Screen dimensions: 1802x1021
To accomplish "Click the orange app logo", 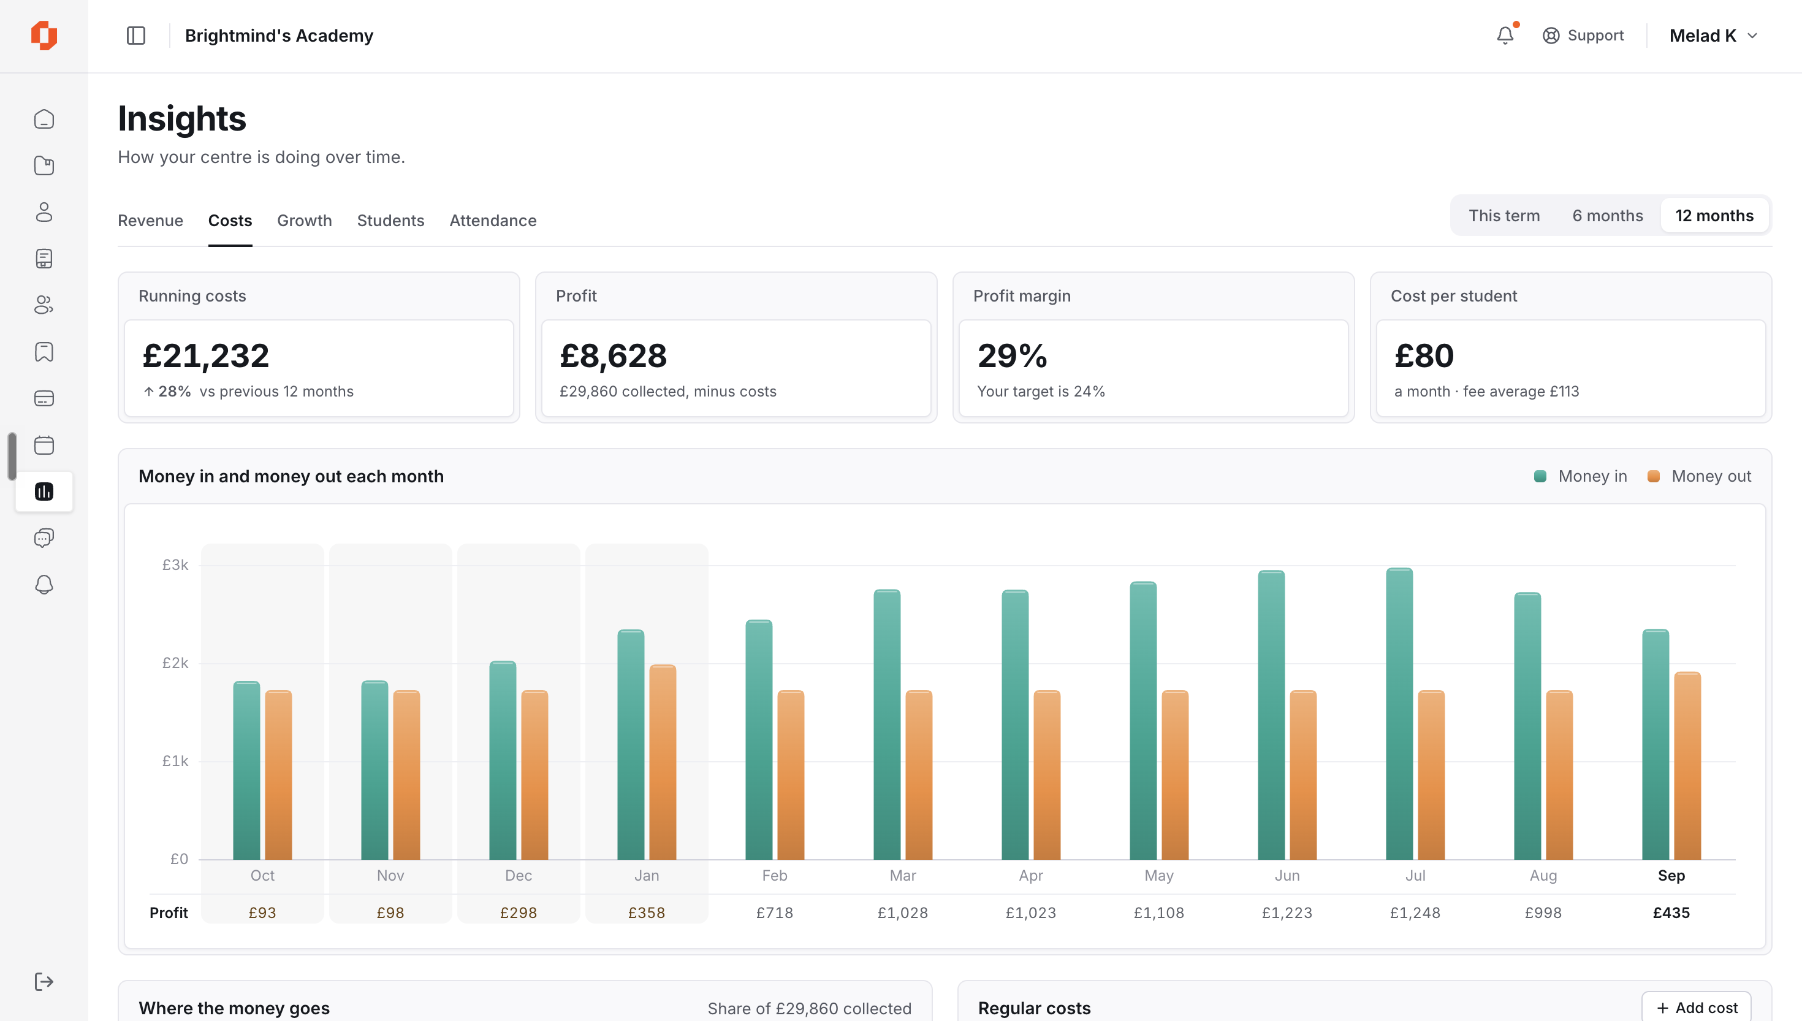I will point(44,35).
